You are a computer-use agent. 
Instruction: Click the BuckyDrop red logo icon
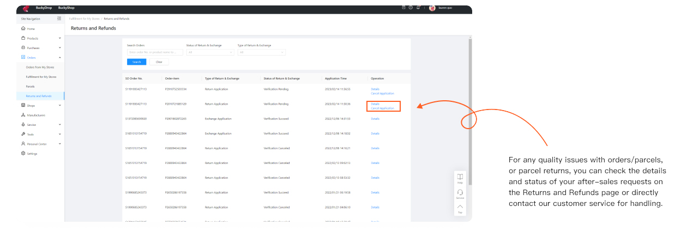click(26, 8)
